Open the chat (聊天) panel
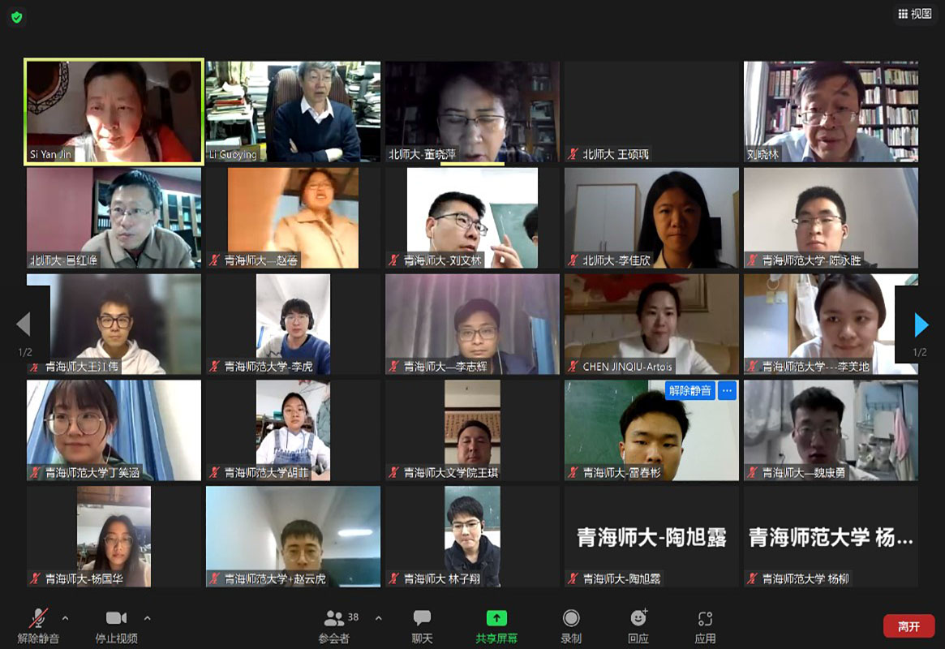Screen dimensions: 945x649 [422, 625]
